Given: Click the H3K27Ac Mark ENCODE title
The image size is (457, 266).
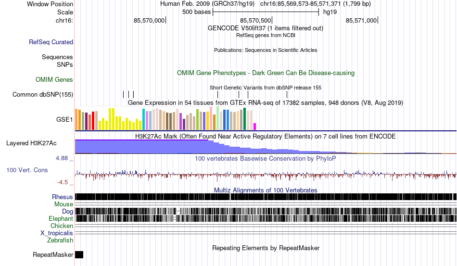Looking at the screenshot, I should coord(266,136).
